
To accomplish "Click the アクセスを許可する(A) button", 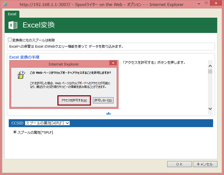I will 74,101.
